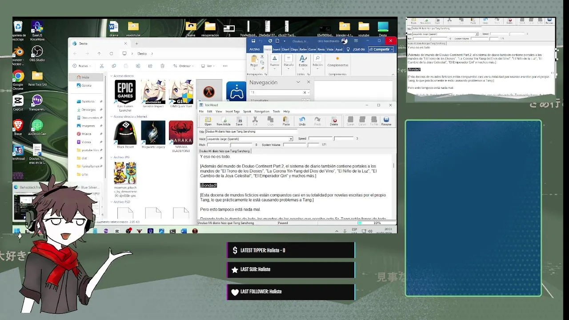Open the Navigation menu in TextAloud
The image size is (569, 320).
click(262, 112)
